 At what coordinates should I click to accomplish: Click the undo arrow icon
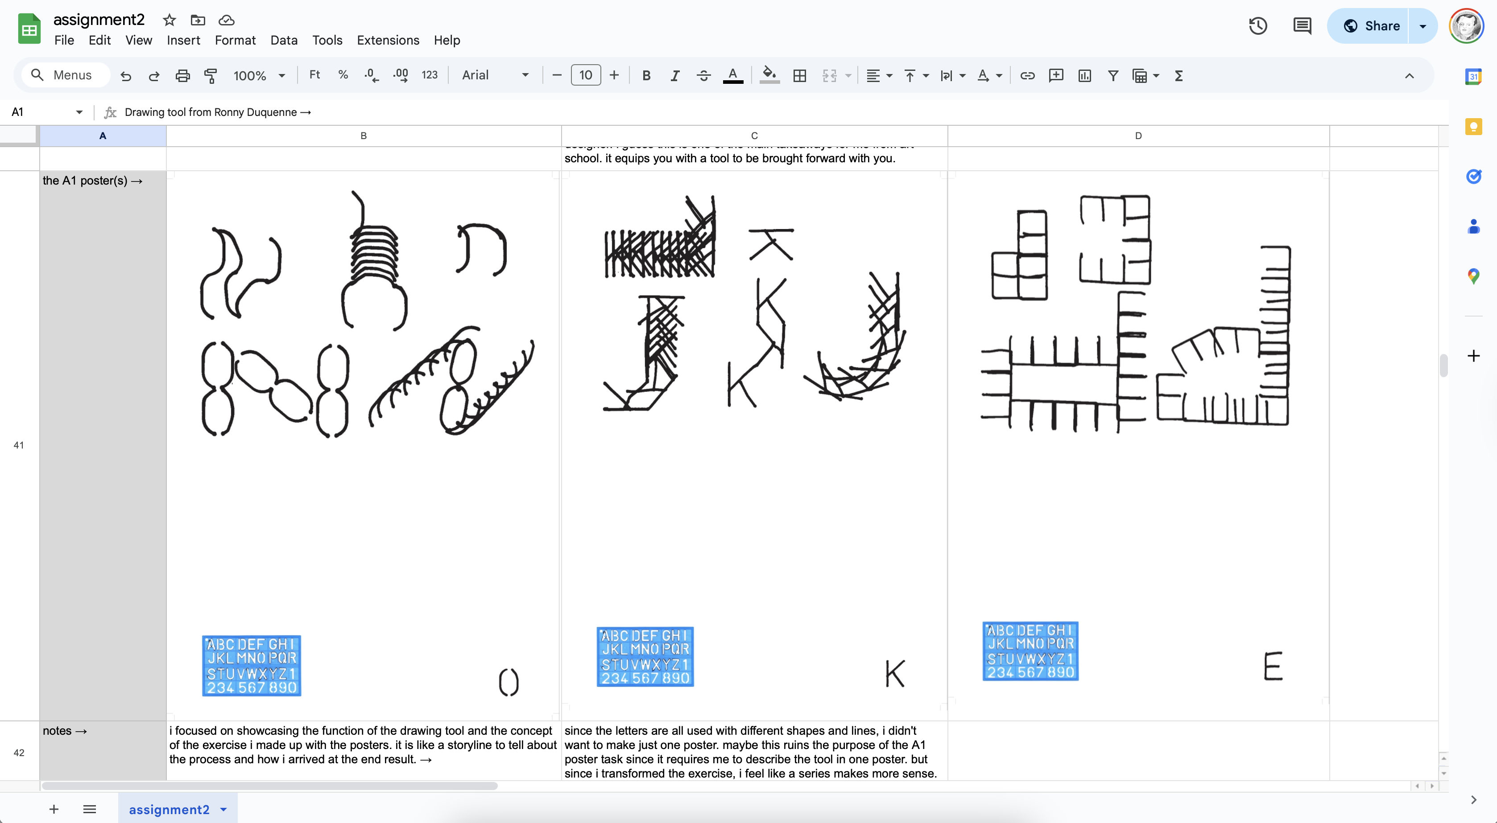click(125, 75)
